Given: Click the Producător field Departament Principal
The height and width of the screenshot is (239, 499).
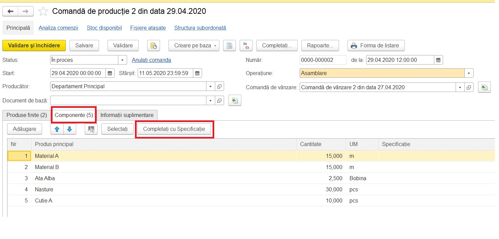Looking at the screenshot, I should (x=128, y=87).
